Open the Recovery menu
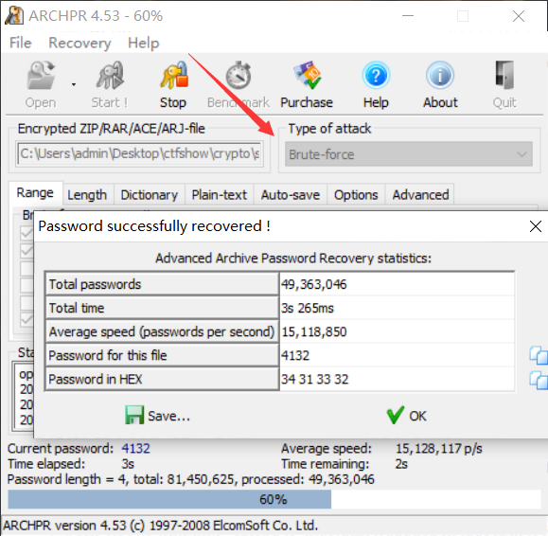 (x=80, y=43)
